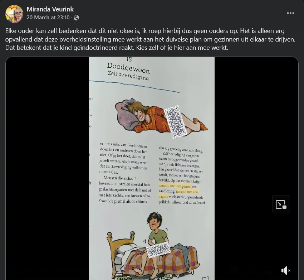Click the left black letterbox of video
The image size is (304, 280).
(47, 168)
